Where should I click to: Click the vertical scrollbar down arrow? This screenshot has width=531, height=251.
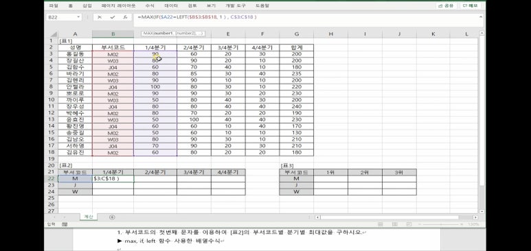pyautogui.click(x=482, y=211)
